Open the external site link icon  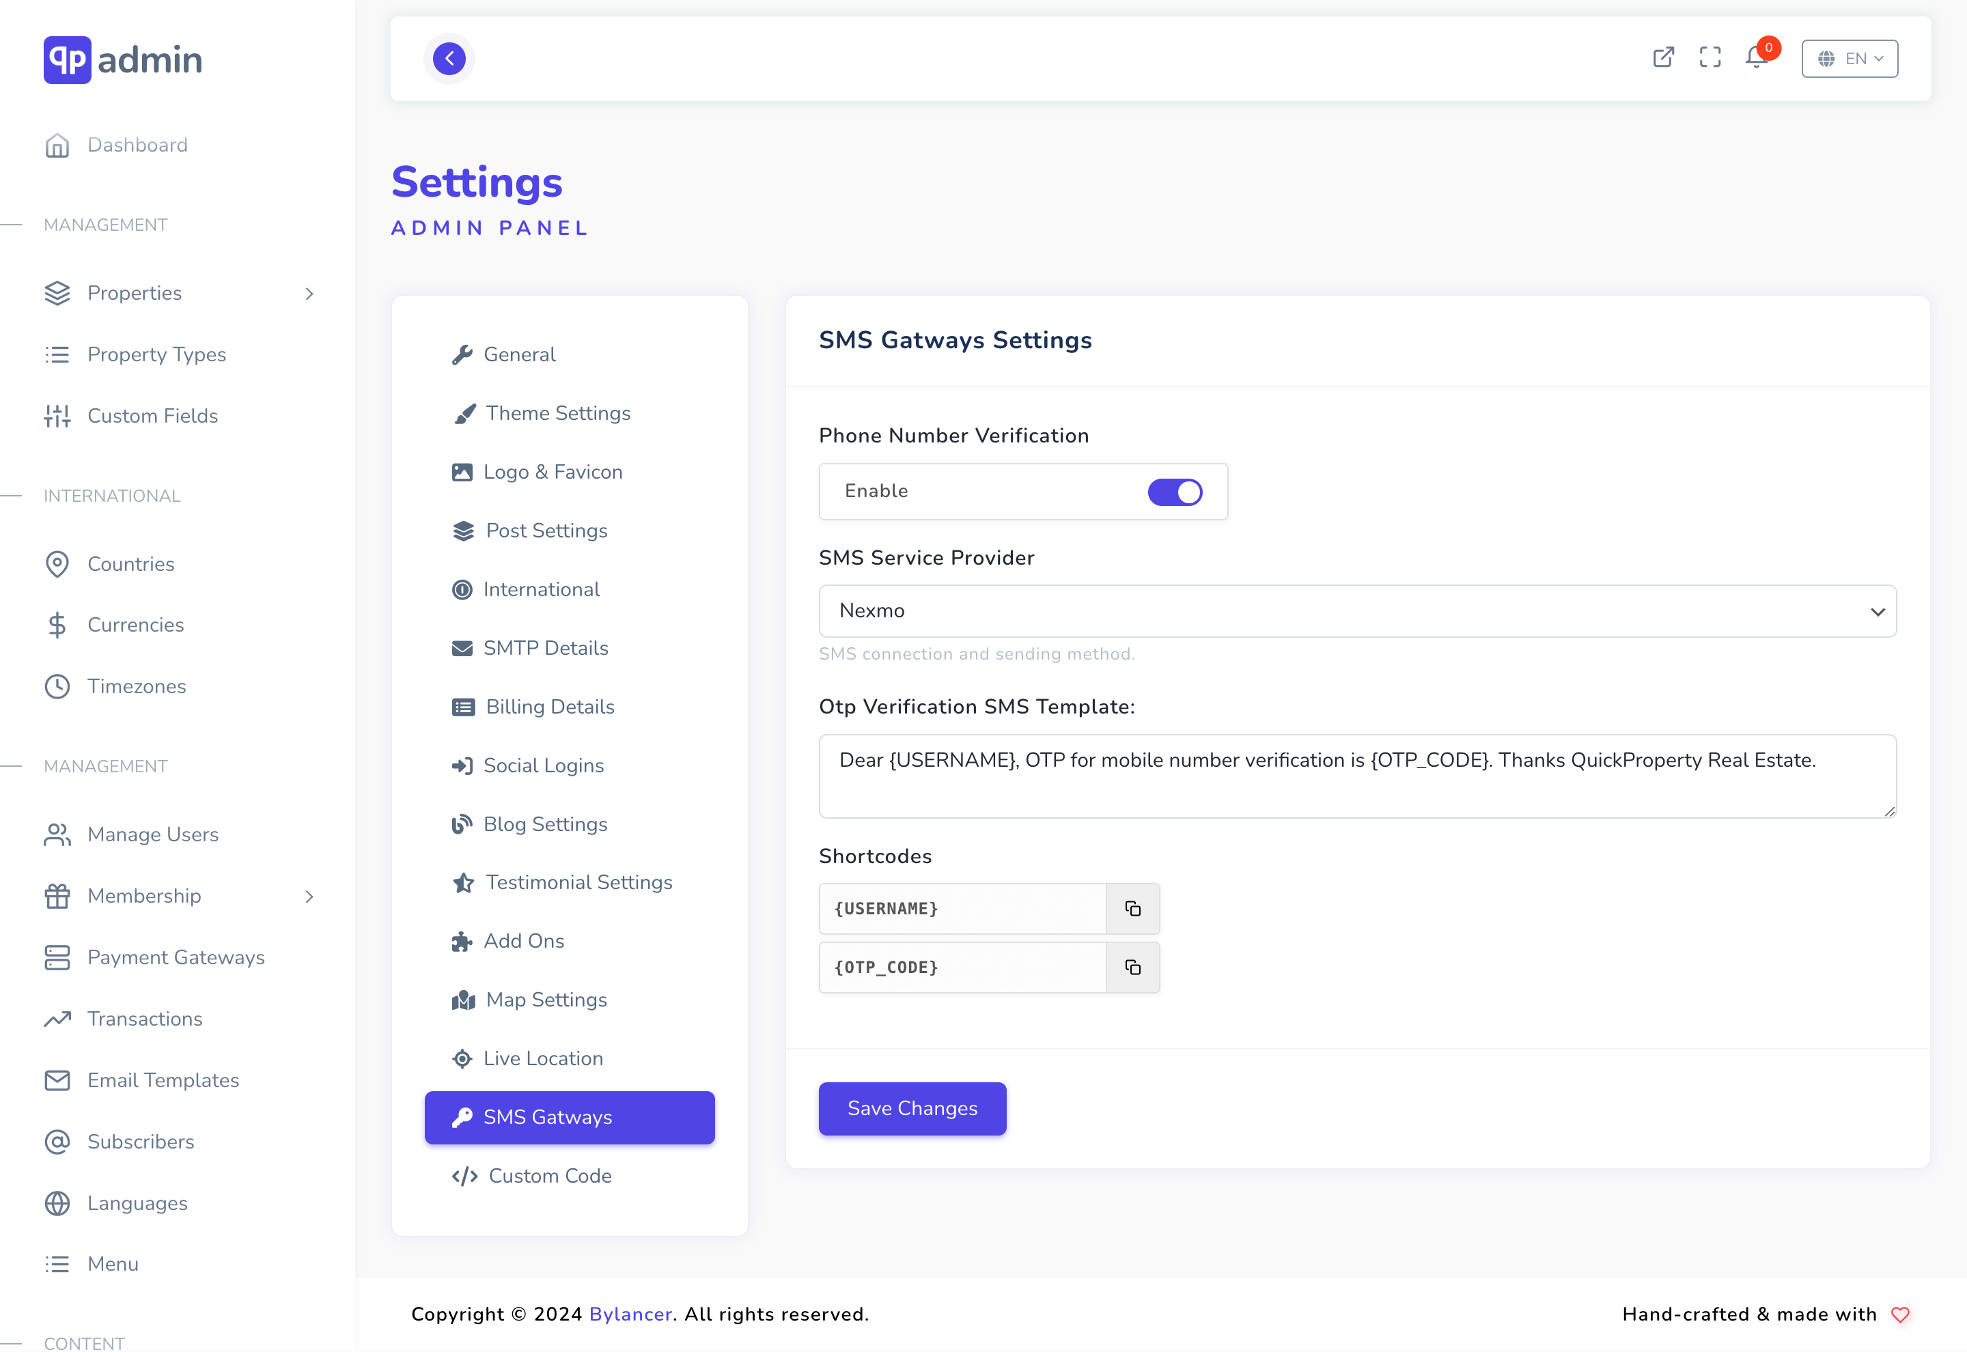click(1663, 57)
